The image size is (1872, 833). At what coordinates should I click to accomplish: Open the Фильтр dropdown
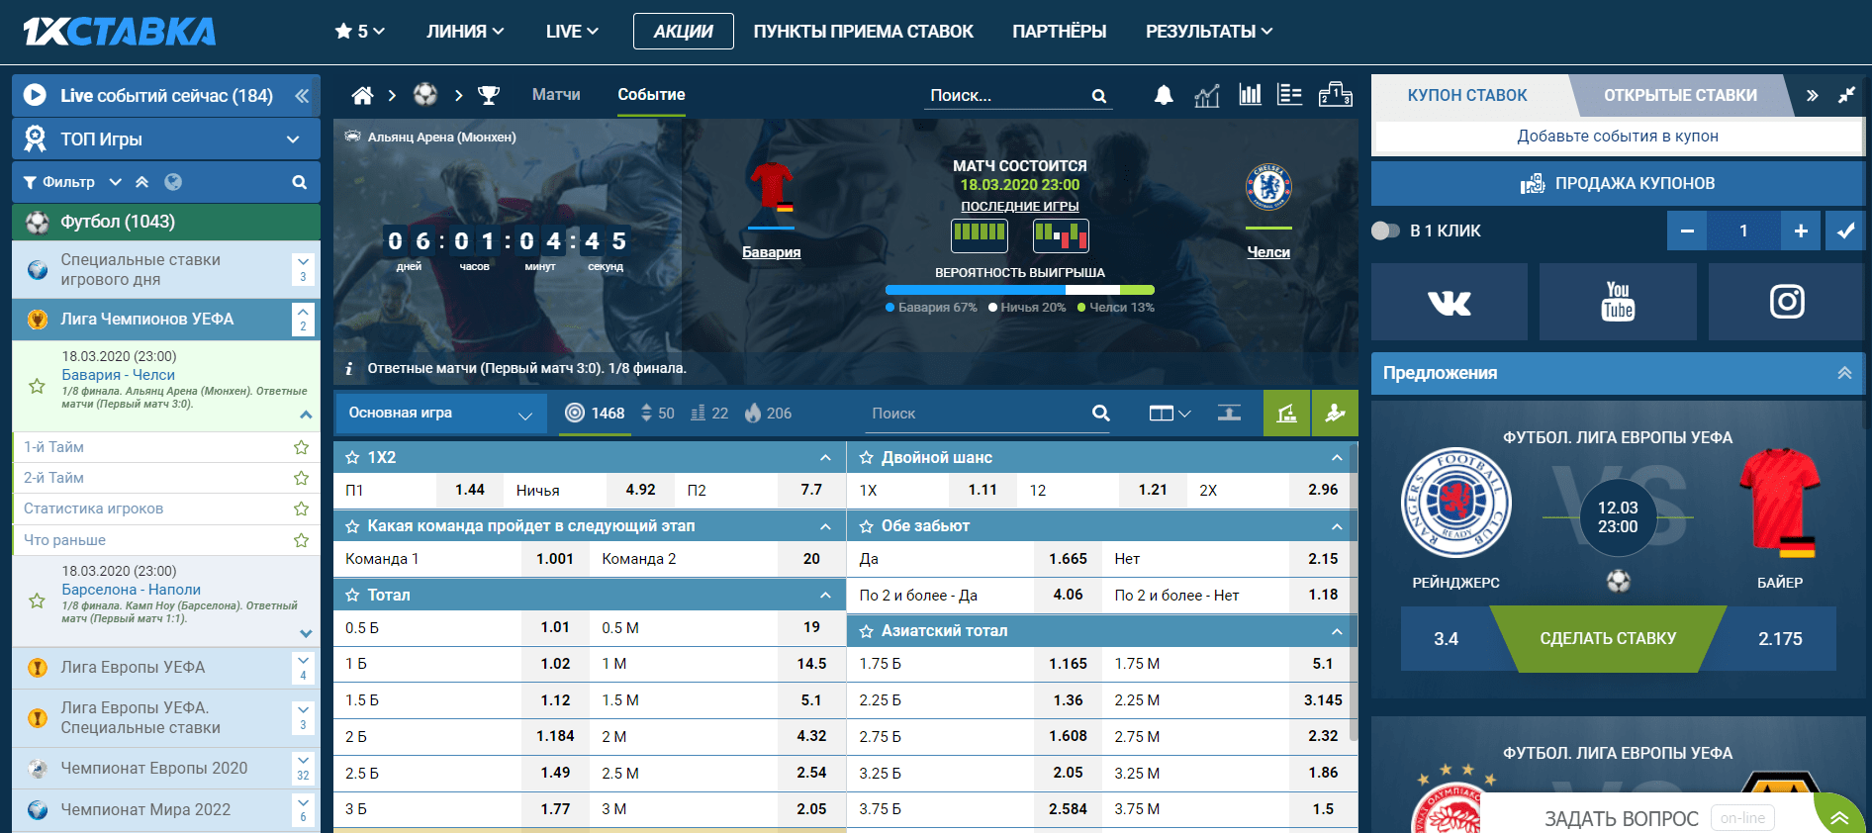pos(72,182)
